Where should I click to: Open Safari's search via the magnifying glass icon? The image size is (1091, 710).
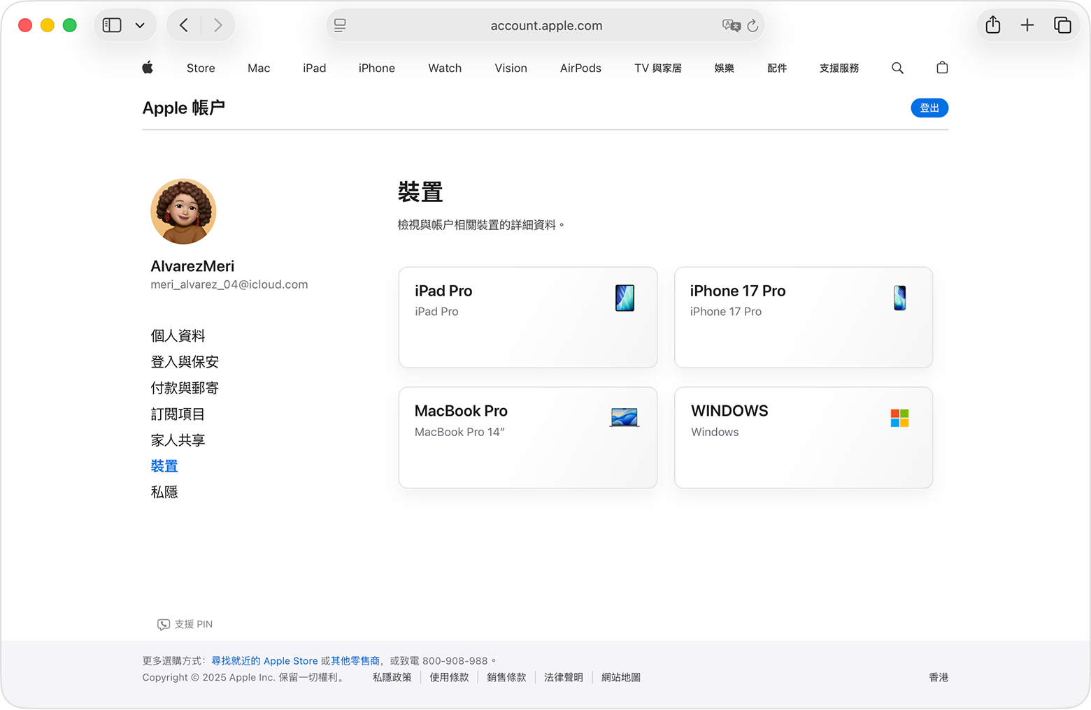(898, 68)
